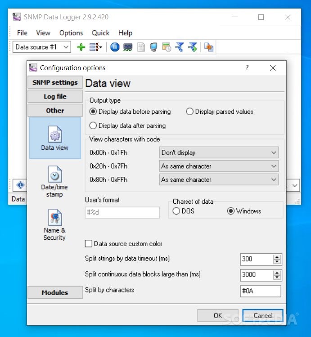This screenshot has height=337, width=311.
Task: Click the Cancel button
Action: [x=263, y=315]
